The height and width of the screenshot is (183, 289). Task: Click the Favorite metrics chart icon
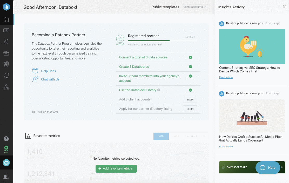[x=28, y=136]
